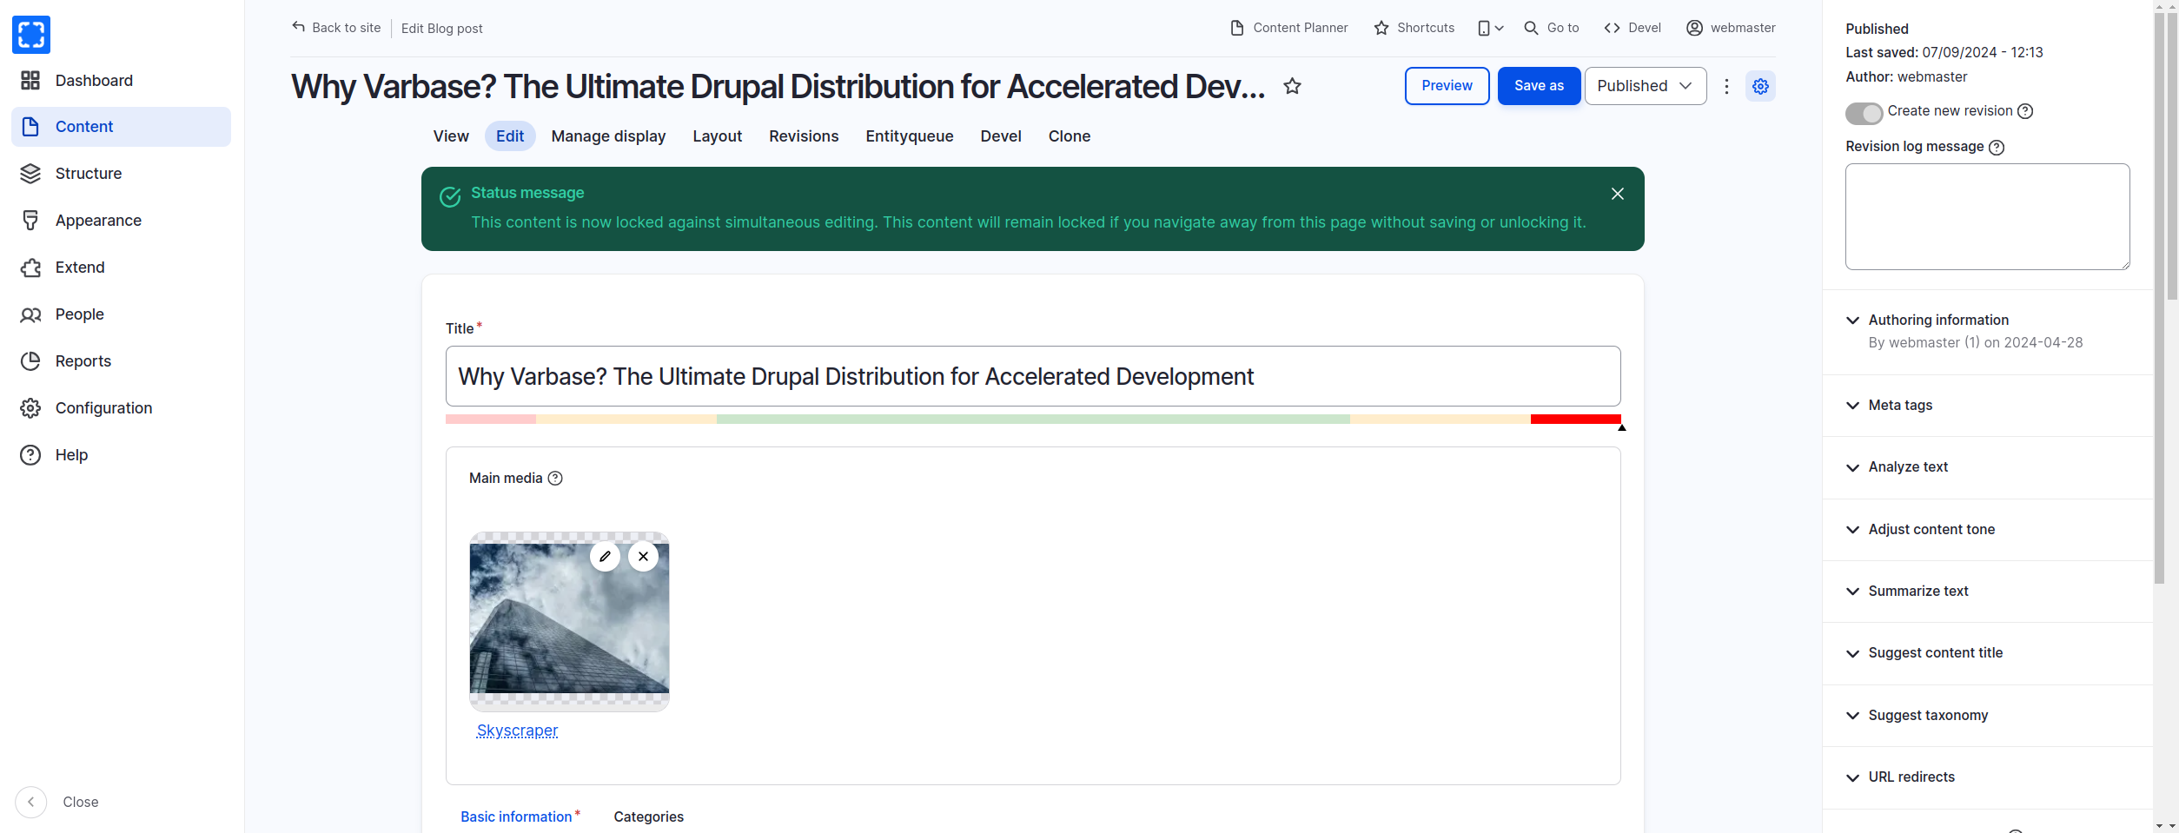Open the Published status dropdown
Viewport: 2179px width, 833px height.
tap(1645, 86)
